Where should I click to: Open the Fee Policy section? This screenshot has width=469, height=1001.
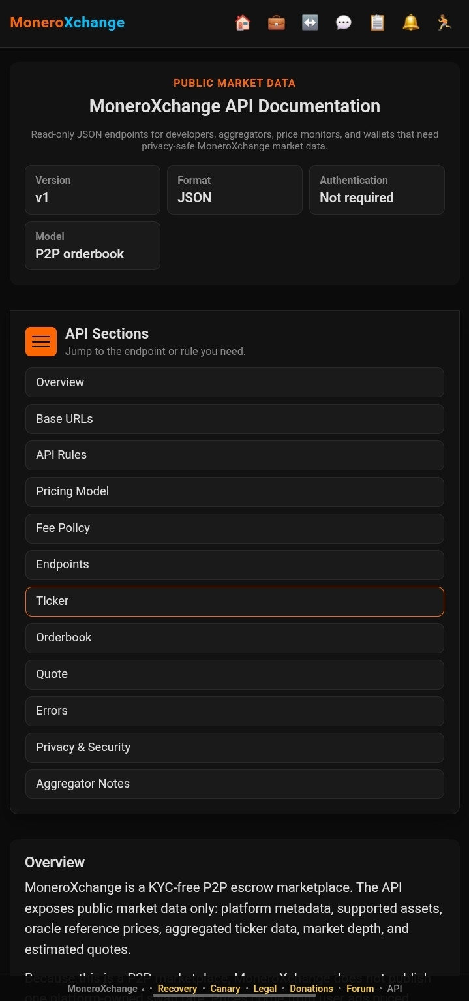coord(235,528)
